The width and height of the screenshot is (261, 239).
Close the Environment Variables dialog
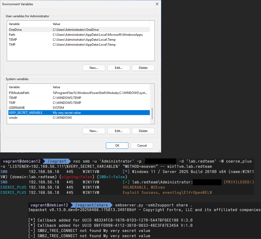tap(157, 4)
